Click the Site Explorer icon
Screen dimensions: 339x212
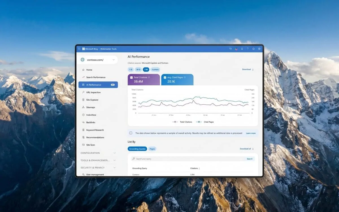[x=83, y=100]
